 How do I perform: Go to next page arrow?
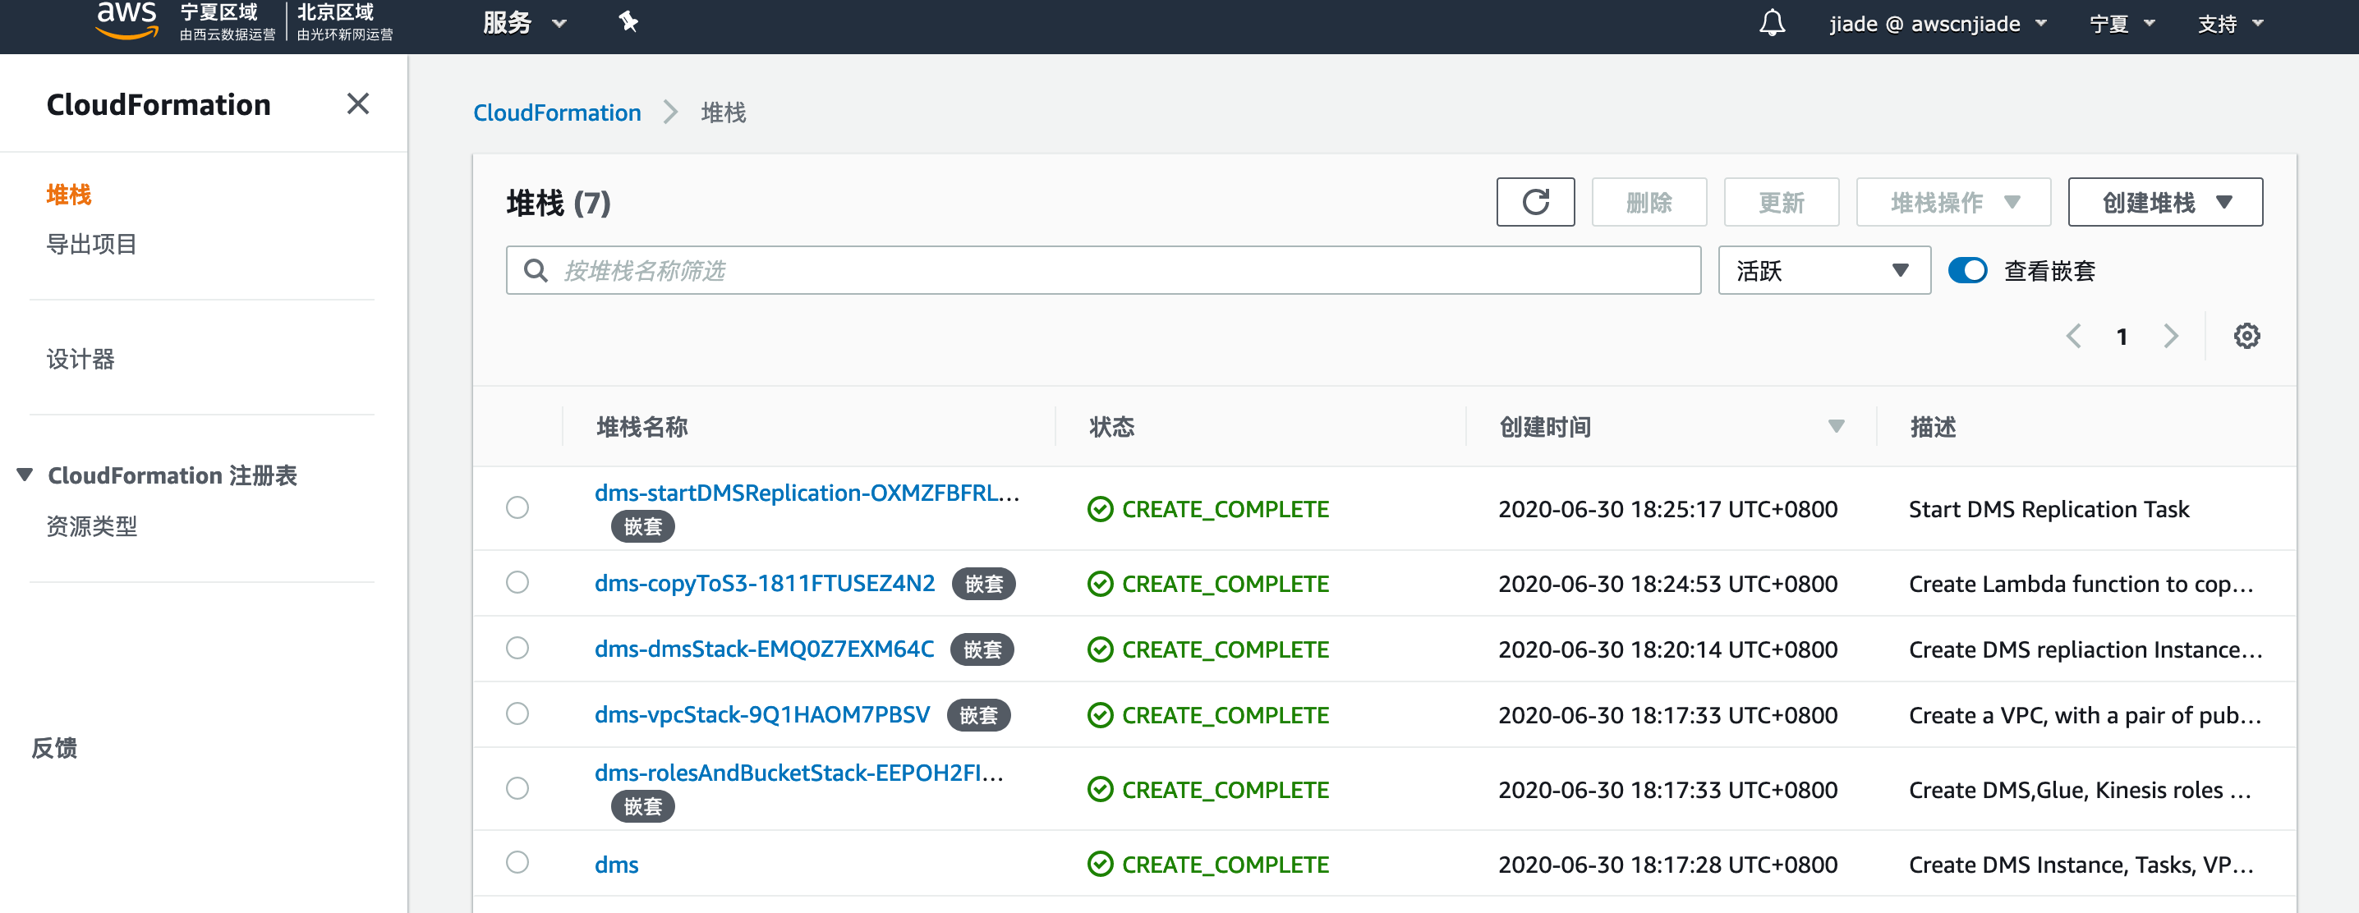[2170, 336]
